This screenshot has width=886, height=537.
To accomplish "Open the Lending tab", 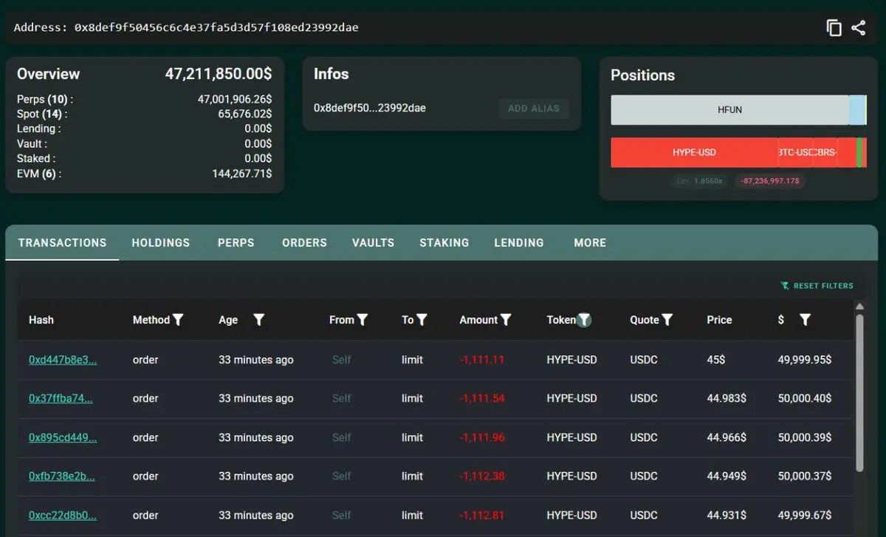I will (x=519, y=242).
